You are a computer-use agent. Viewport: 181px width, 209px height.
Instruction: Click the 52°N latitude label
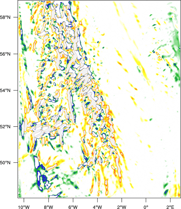pos(5,127)
